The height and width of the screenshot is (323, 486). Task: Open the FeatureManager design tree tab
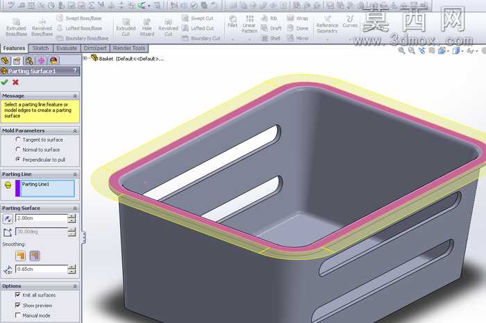click(6, 60)
